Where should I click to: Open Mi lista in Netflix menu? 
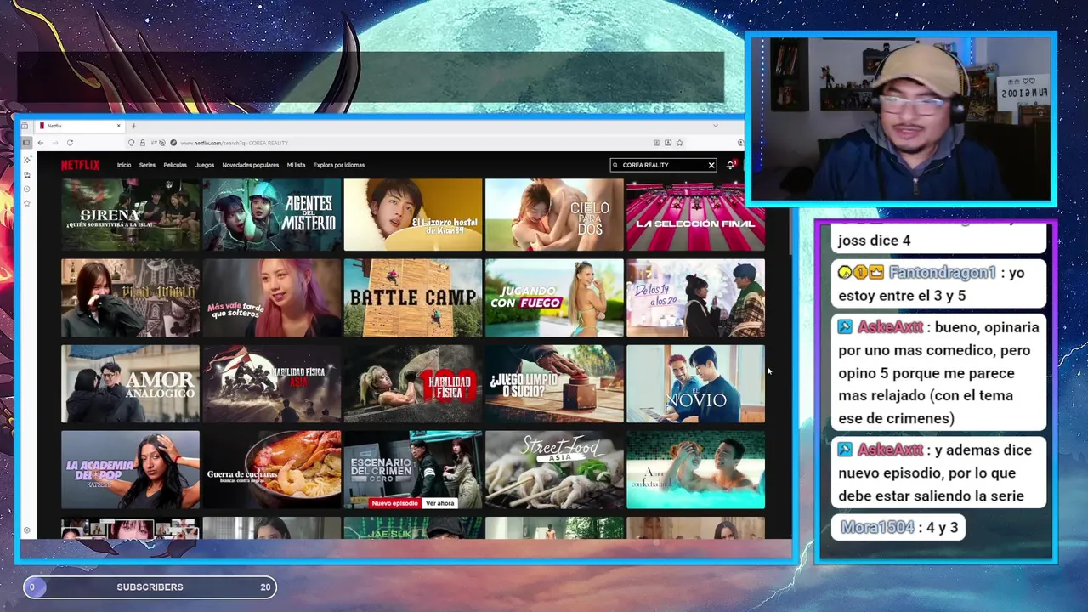tap(296, 165)
